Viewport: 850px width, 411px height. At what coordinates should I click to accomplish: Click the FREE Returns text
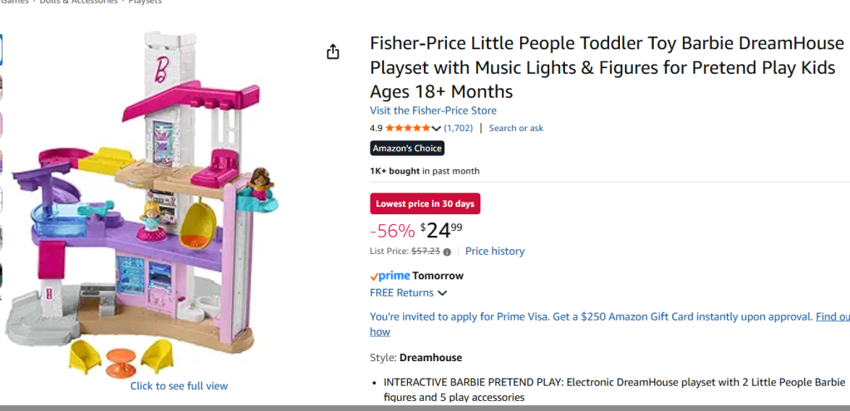pyautogui.click(x=401, y=293)
